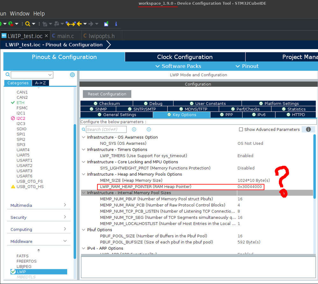Collapse IPv4 - ARP Options group
The width and height of the screenshot is (318, 284).
(x=83, y=248)
